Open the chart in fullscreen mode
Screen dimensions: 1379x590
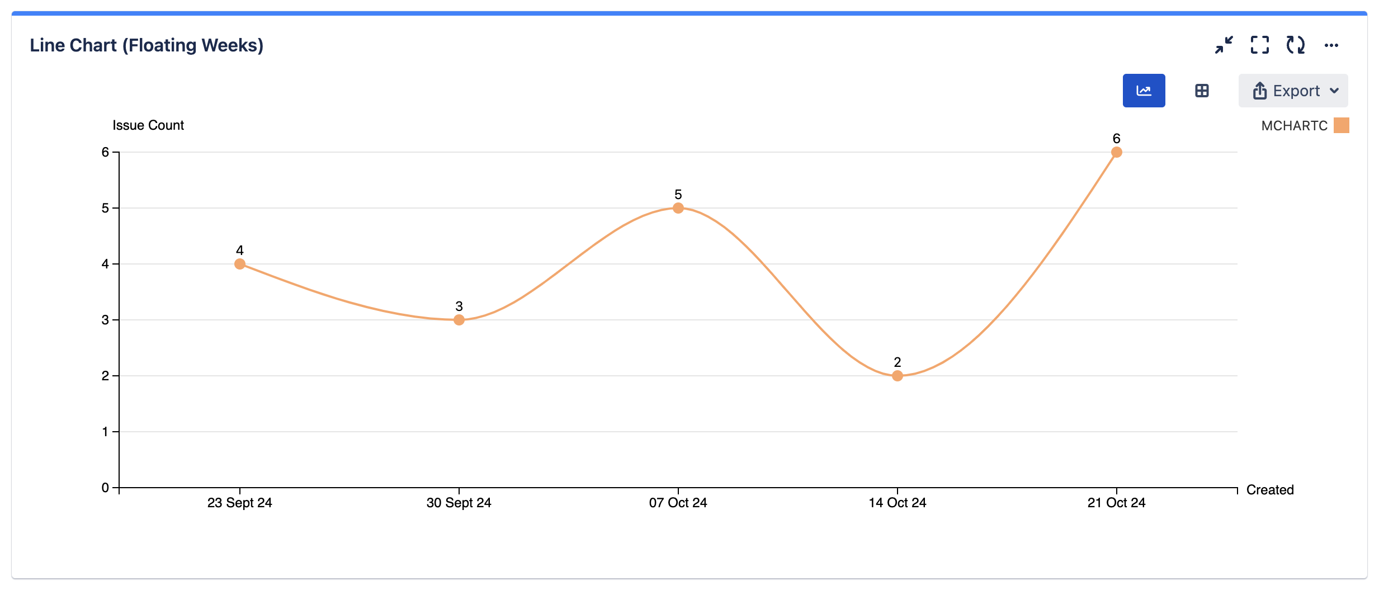coord(1259,45)
